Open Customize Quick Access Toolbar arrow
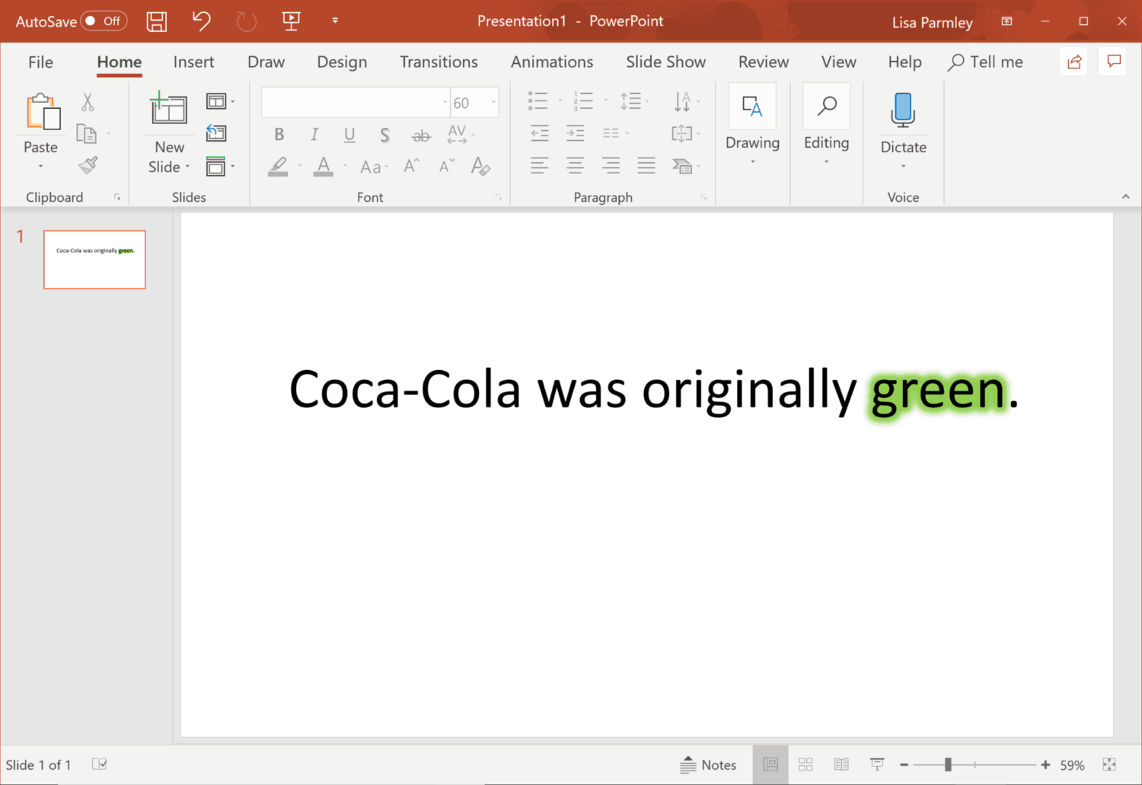The image size is (1142, 785). [335, 21]
